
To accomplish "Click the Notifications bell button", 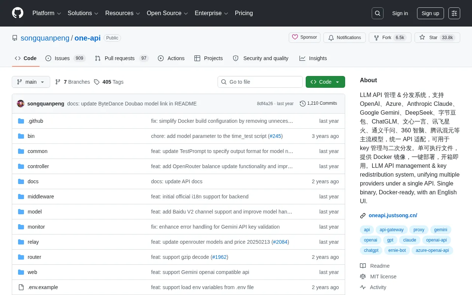I will point(344,38).
